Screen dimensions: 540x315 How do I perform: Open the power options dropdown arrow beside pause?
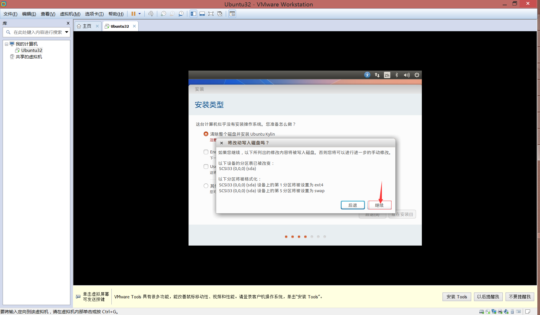140,14
